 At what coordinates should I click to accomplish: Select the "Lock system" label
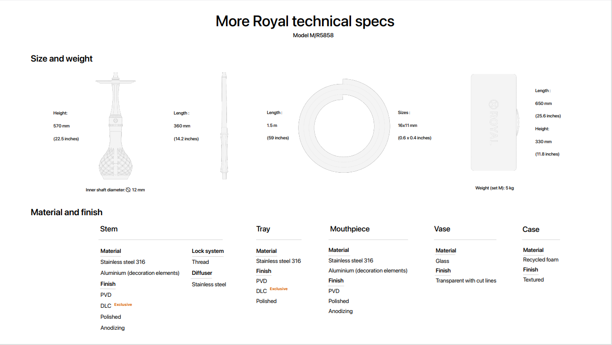point(208,251)
